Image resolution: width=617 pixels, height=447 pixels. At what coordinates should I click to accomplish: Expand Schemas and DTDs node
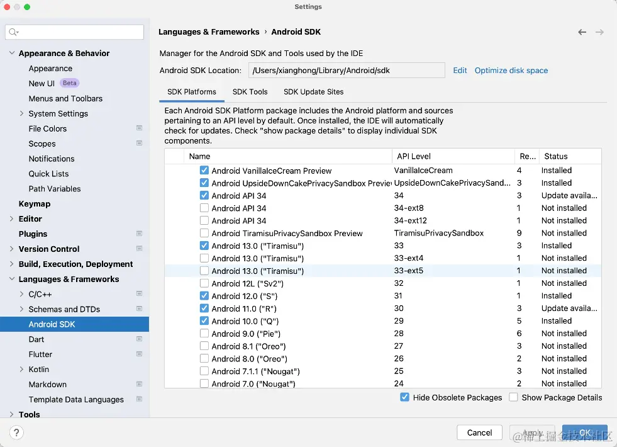(21, 309)
